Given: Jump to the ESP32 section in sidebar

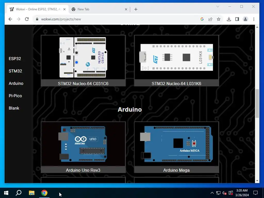Looking at the screenshot, I should pos(15,59).
